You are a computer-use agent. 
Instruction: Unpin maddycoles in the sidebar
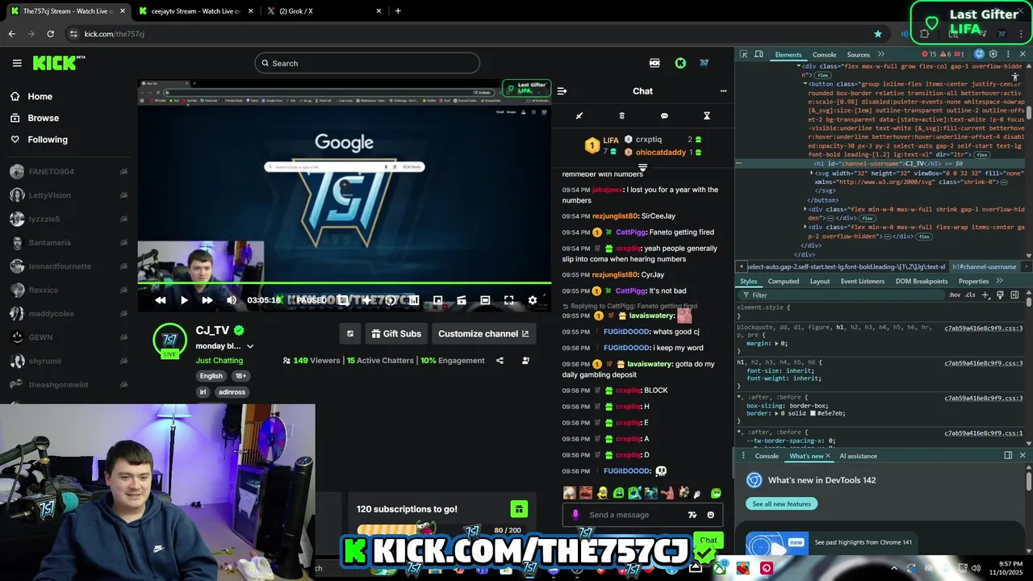(x=123, y=314)
